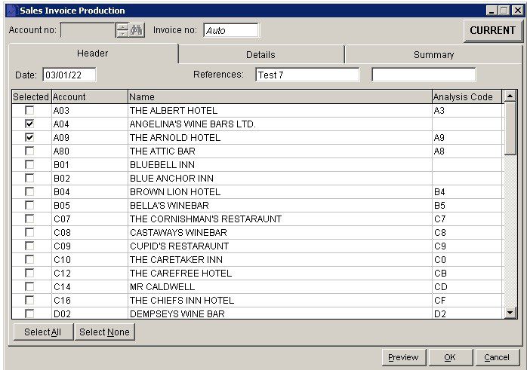Tick checkbox for C10 The Caretaker Inn
This screenshot has width=527, height=370.
pos(29,259)
